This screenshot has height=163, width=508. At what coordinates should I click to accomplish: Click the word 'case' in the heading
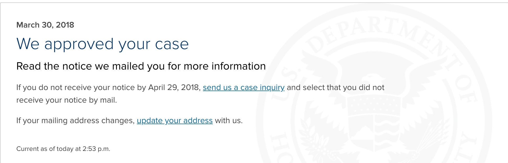(x=172, y=44)
